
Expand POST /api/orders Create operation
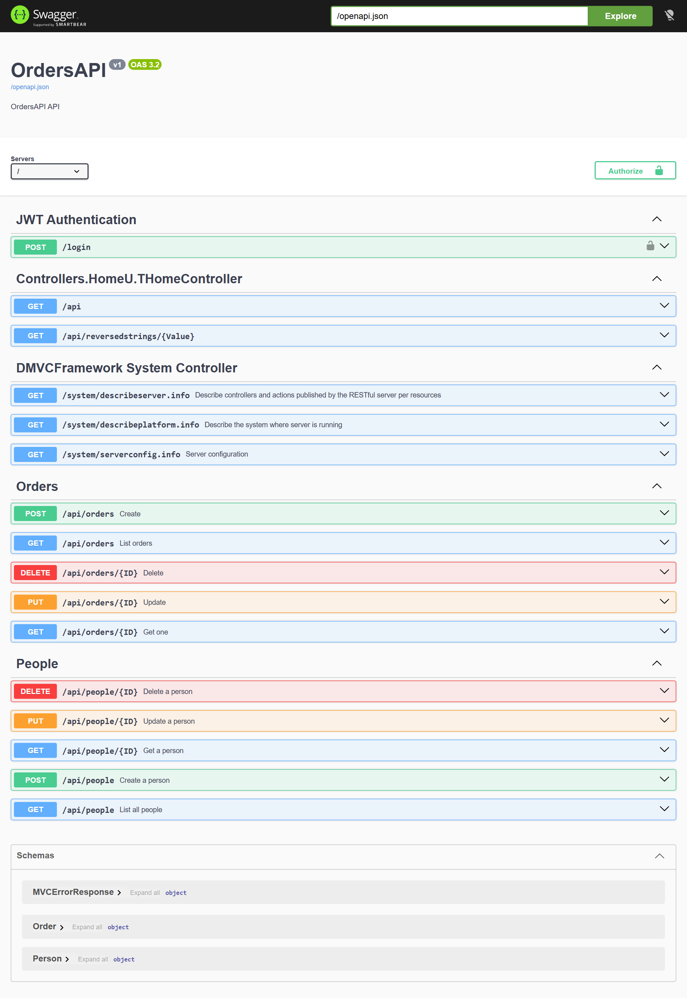pos(343,514)
